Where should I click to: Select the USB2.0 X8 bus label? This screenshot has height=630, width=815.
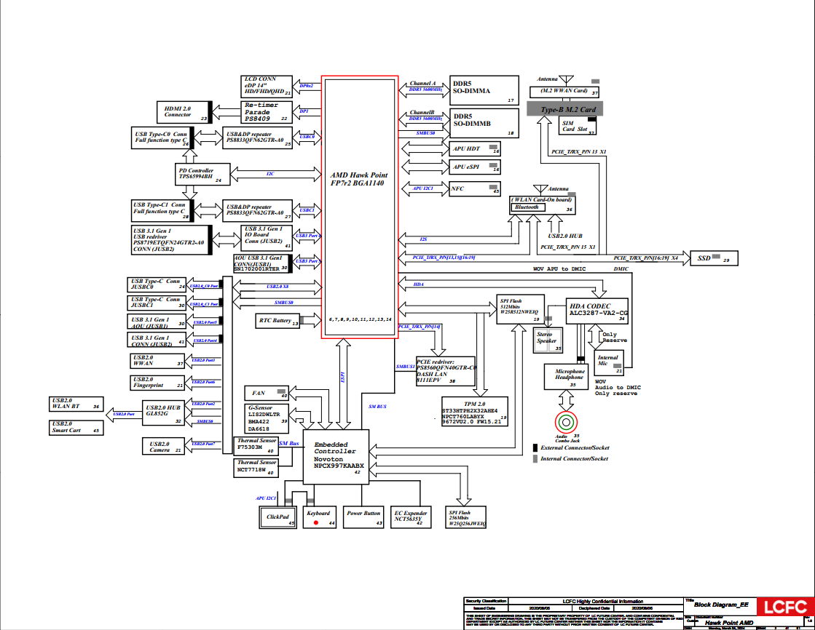coord(277,287)
